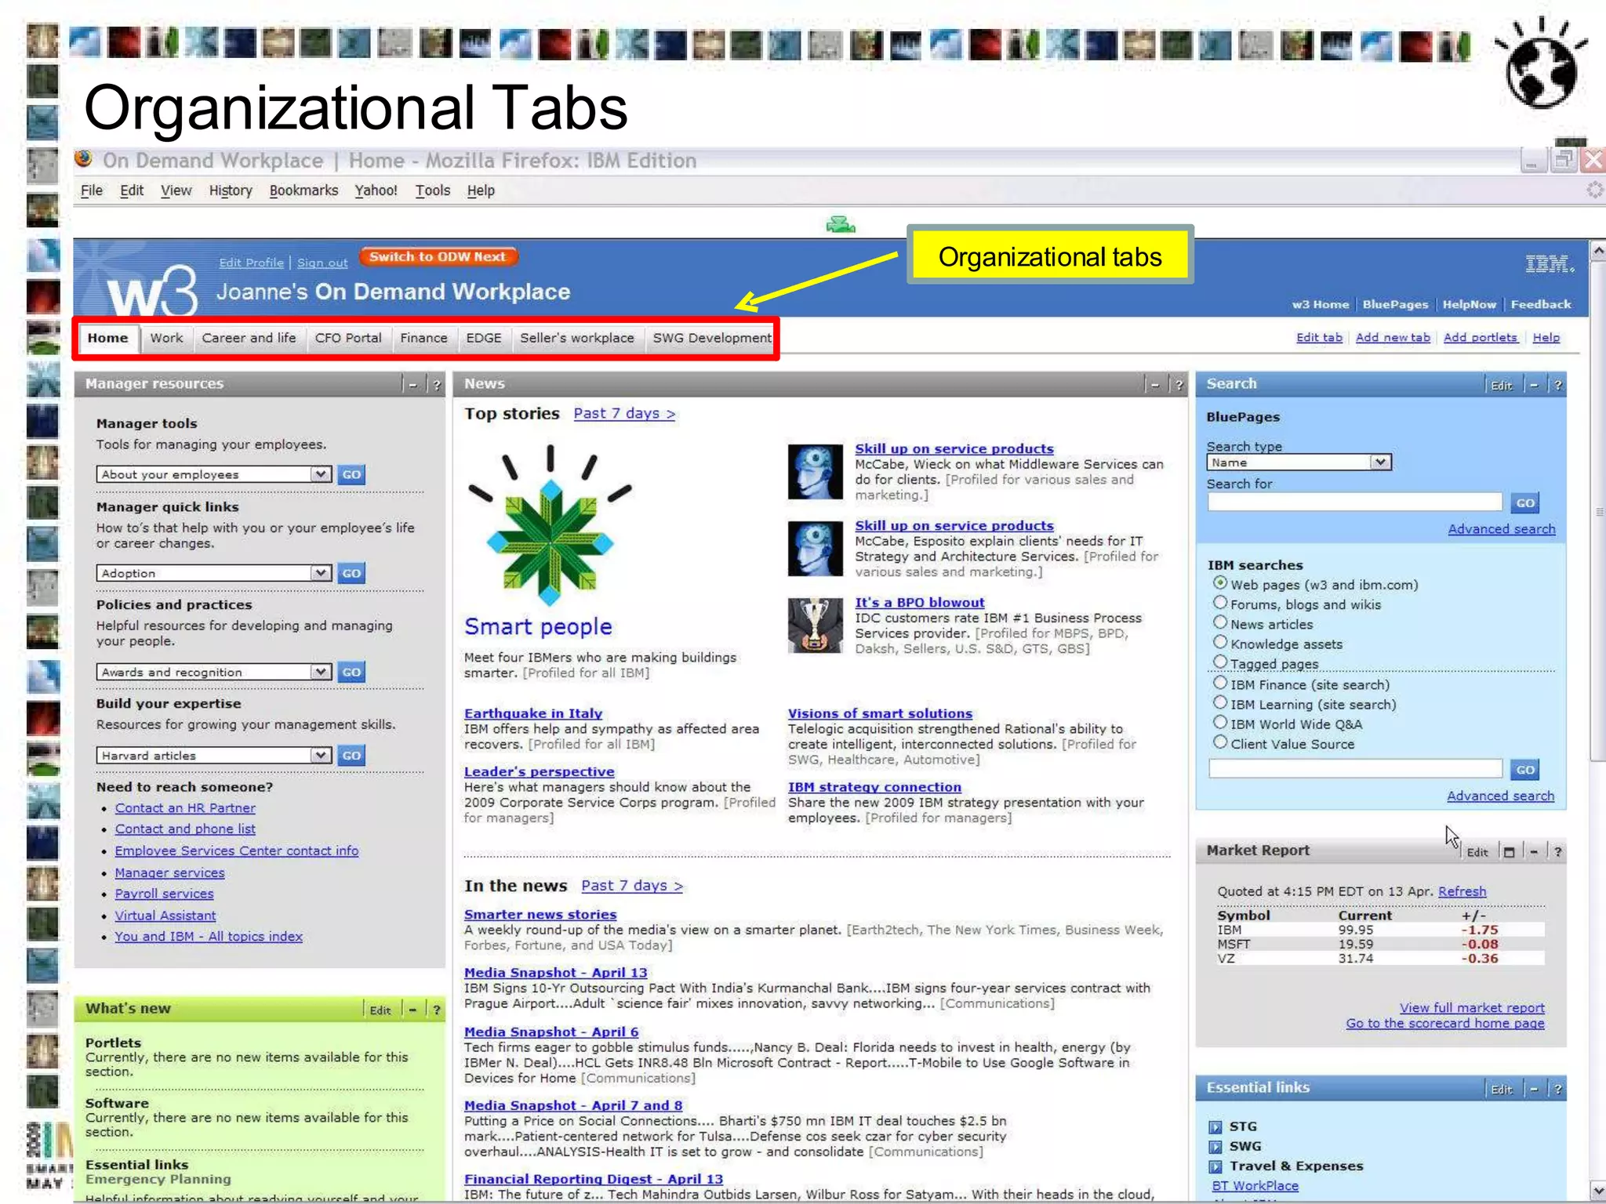
Task: Select News articles search option
Action: point(1220,622)
